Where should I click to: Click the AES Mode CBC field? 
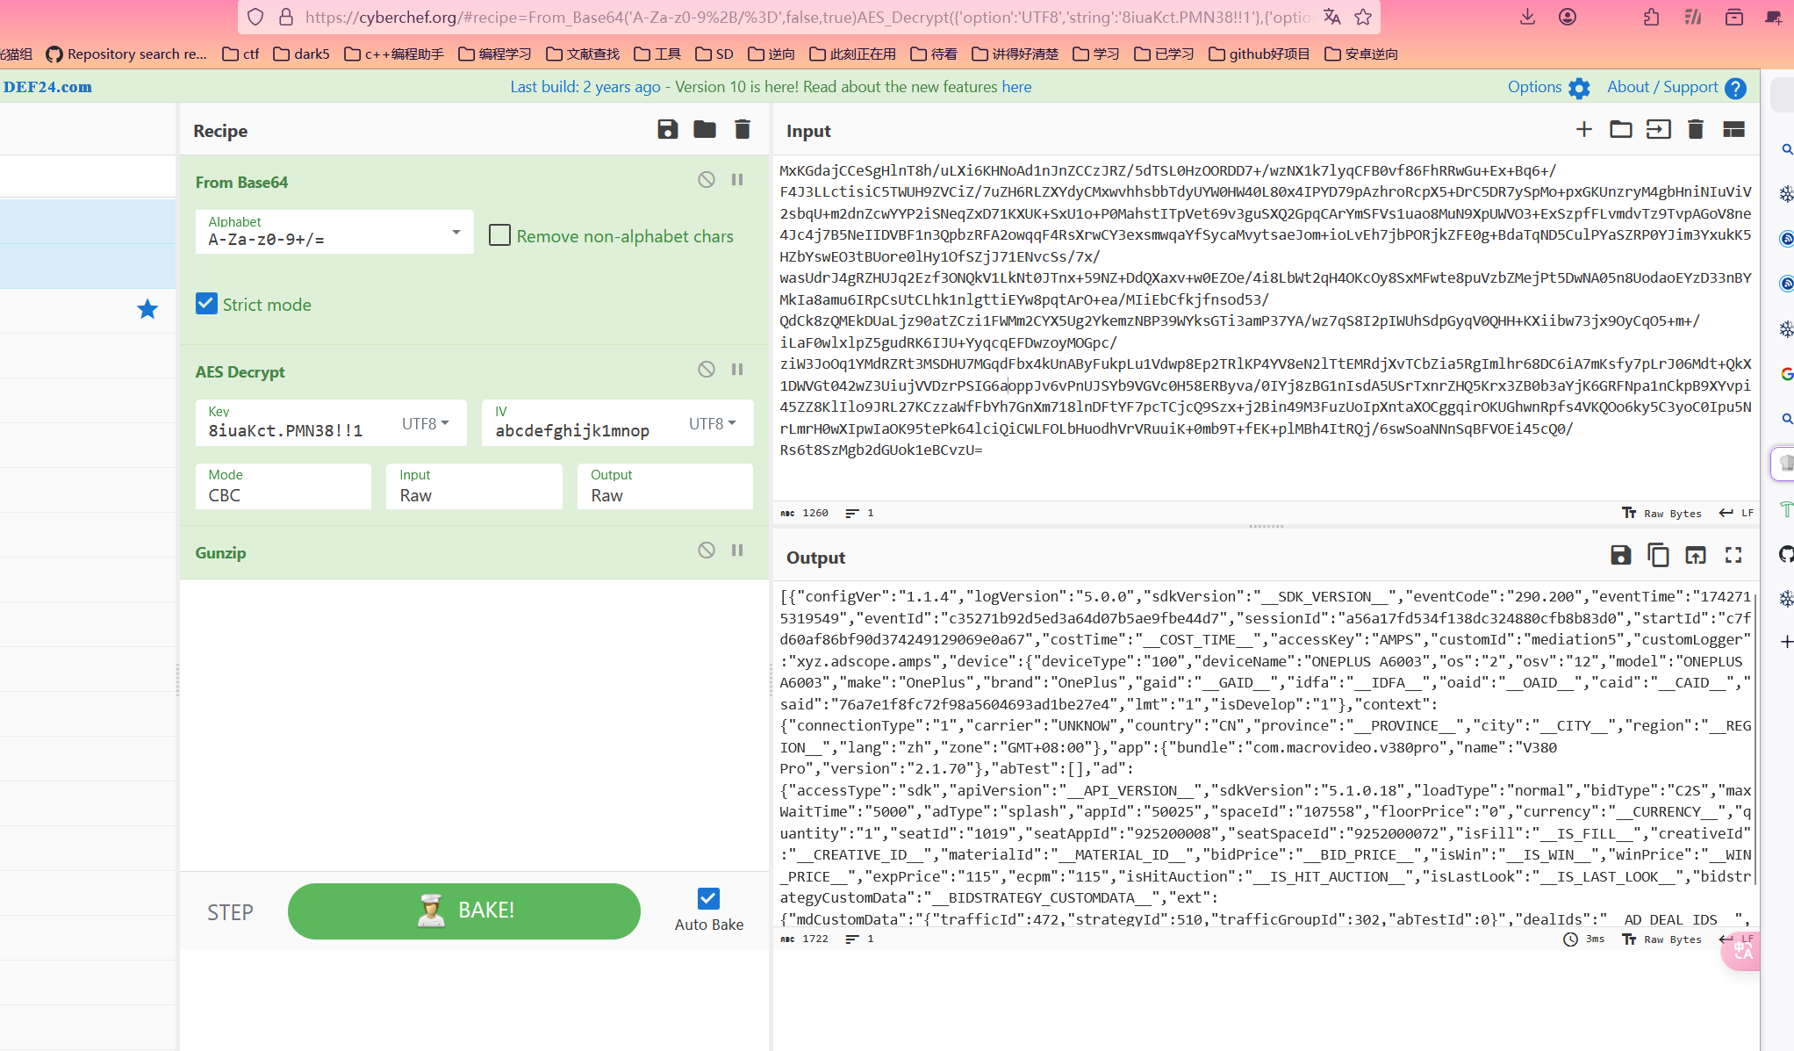pyautogui.click(x=283, y=486)
